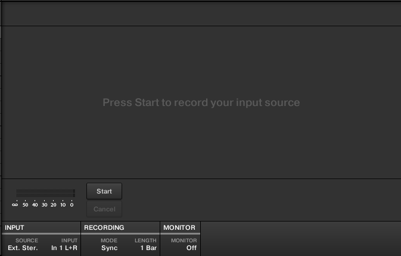Click the 10 mark on the meter scale
401x256 pixels.
coord(63,205)
